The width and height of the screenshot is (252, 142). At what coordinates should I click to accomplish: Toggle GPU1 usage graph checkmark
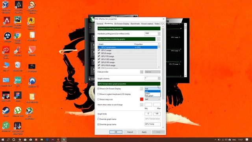coord(99,50)
